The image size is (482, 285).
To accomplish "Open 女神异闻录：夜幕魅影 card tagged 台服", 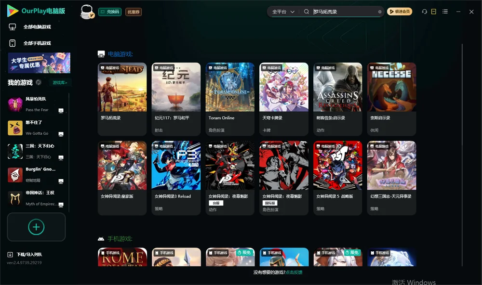I will point(230,178).
